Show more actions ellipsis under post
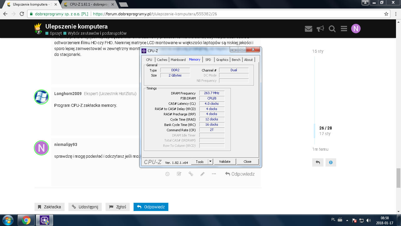The image size is (401, 226). tap(214, 174)
